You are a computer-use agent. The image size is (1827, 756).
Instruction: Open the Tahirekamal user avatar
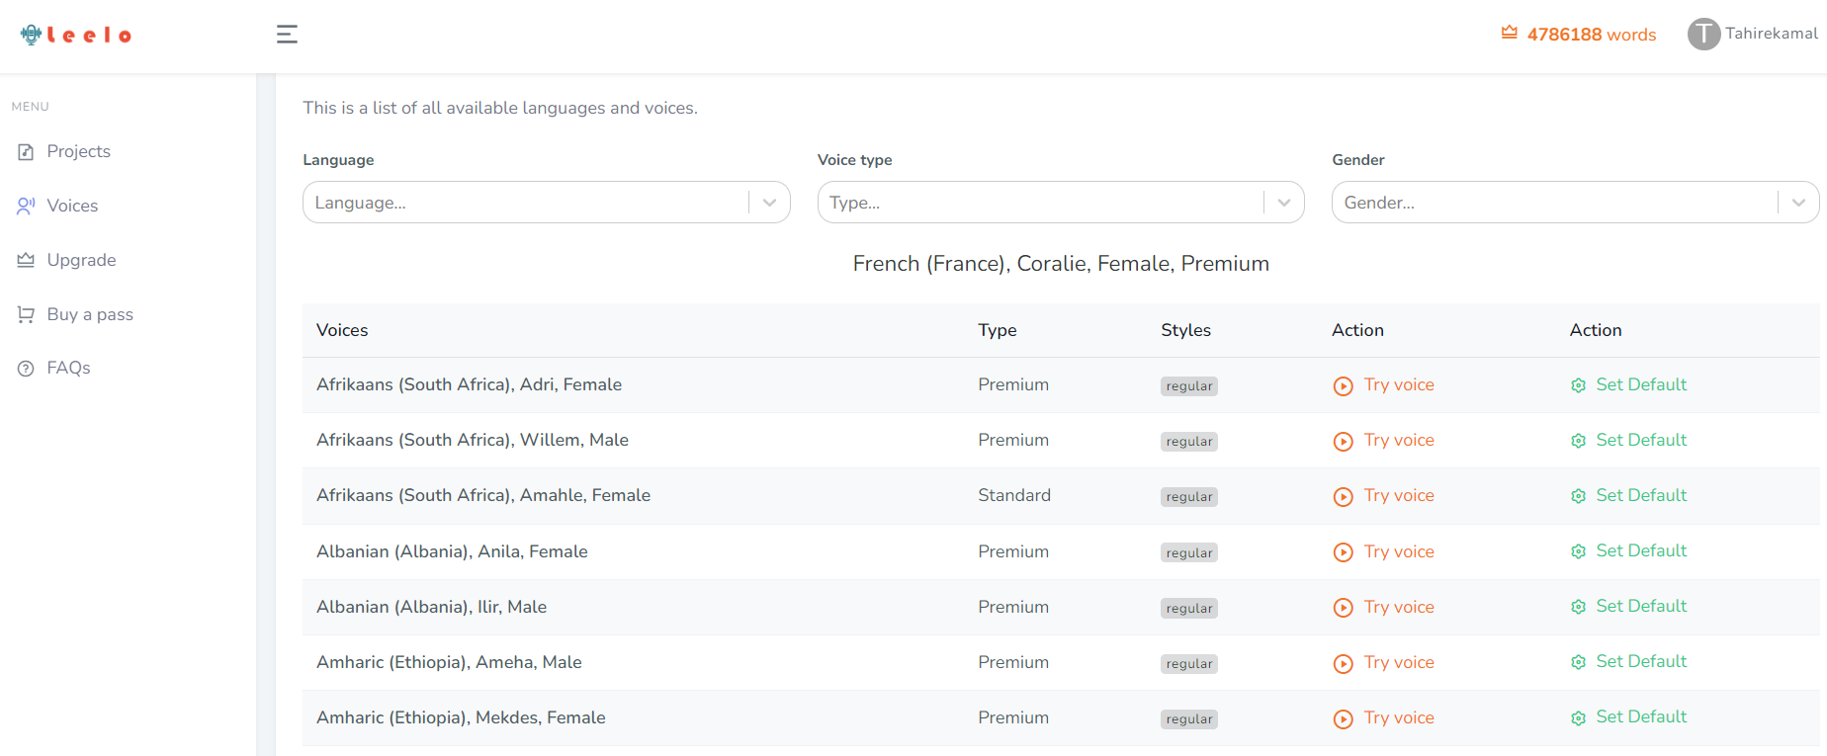point(1703,34)
